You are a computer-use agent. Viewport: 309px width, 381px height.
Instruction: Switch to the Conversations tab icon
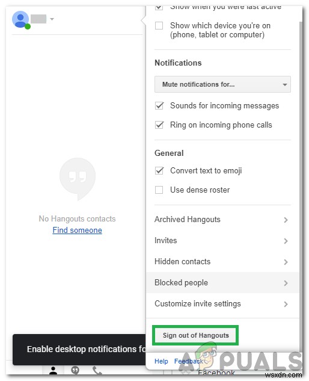(x=75, y=370)
